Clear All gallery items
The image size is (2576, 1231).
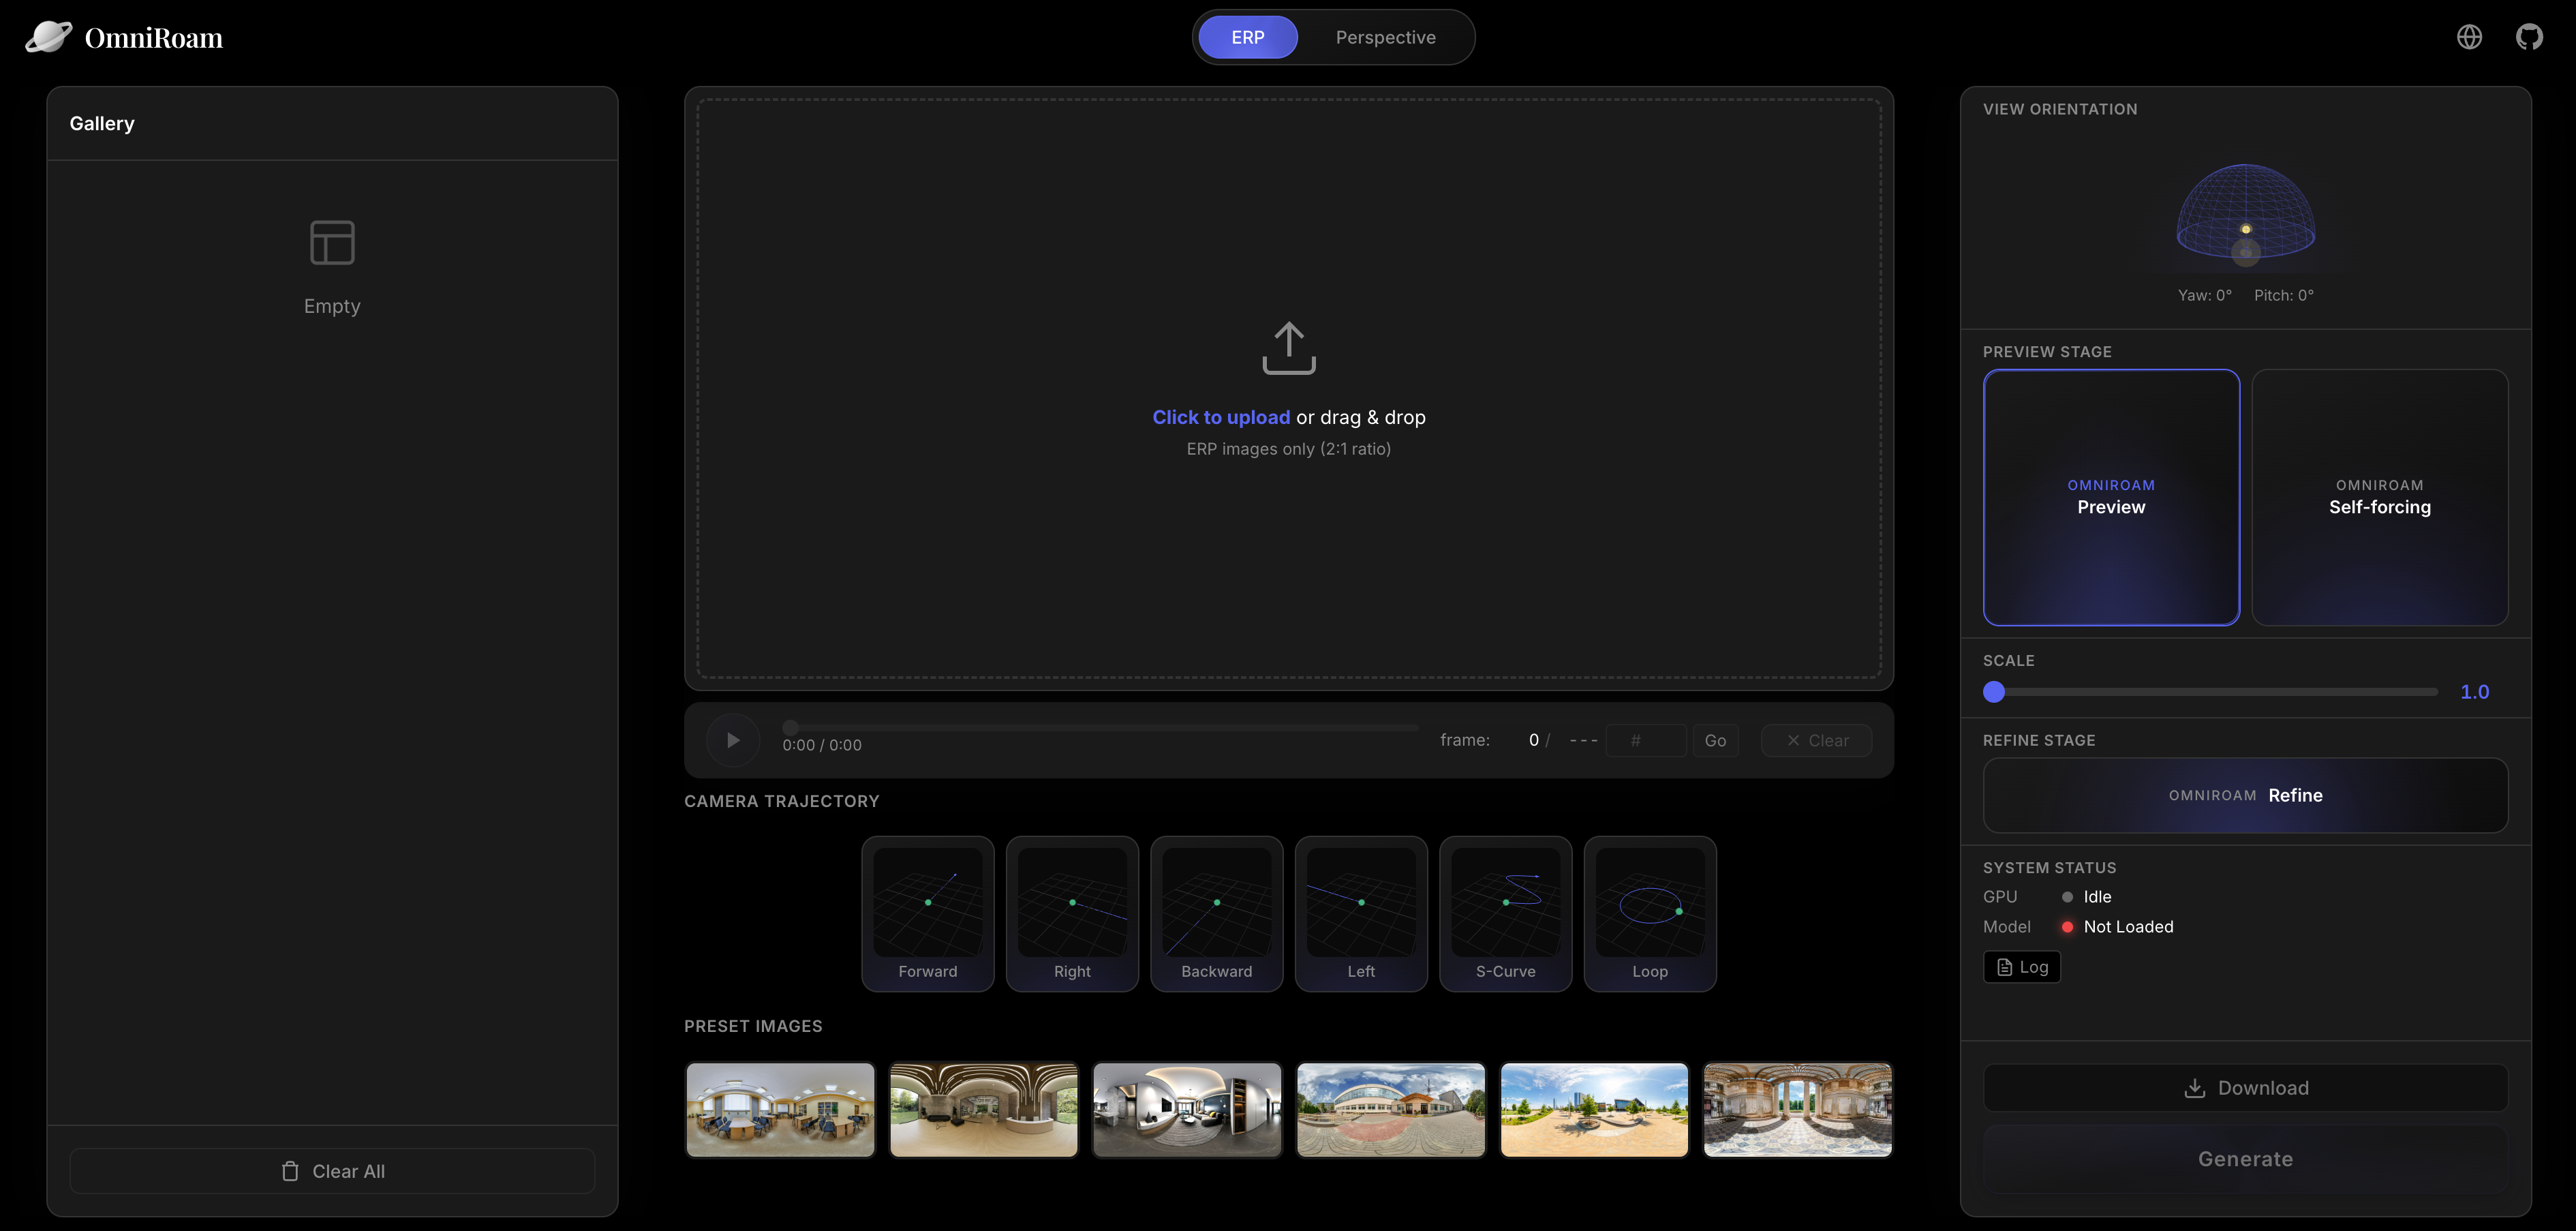pos(332,1171)
